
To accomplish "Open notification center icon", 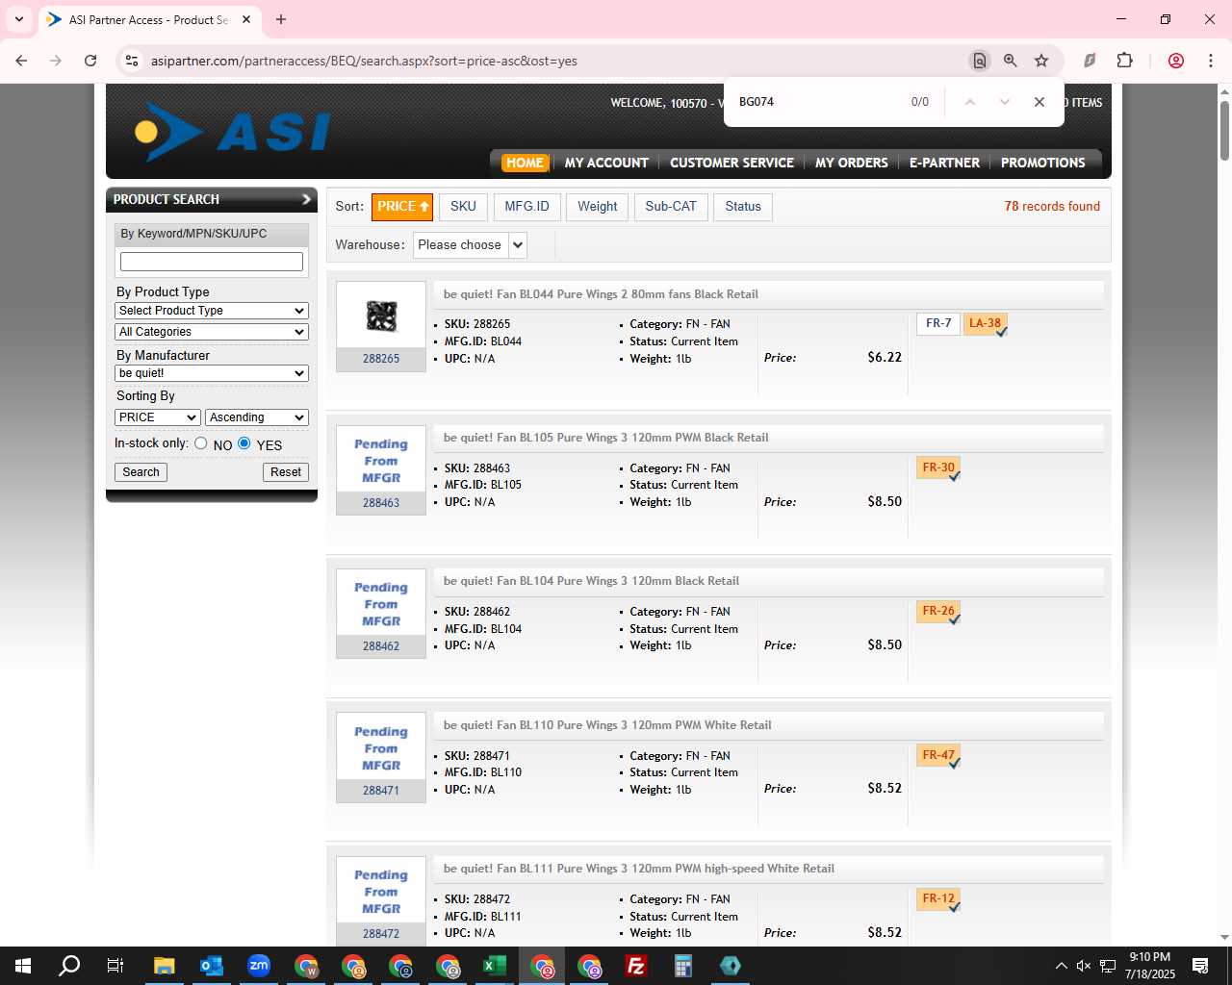I will [x=1200, y=966].
